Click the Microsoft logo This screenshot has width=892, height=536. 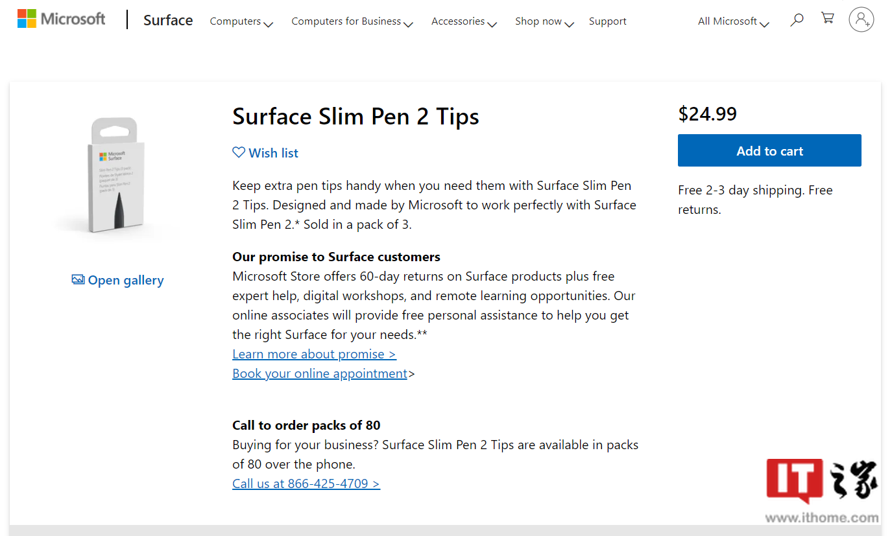(x=61, y=19)
